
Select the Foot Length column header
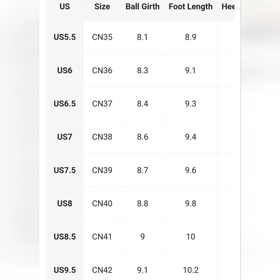tap(191, 7)
